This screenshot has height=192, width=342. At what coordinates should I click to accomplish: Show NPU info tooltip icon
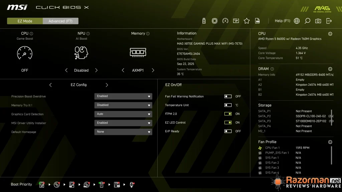click(x=88, y=34)
